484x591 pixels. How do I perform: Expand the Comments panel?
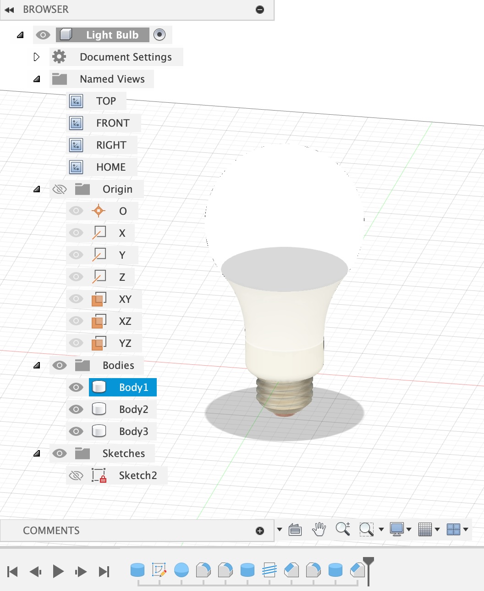(x=260, y=531)
